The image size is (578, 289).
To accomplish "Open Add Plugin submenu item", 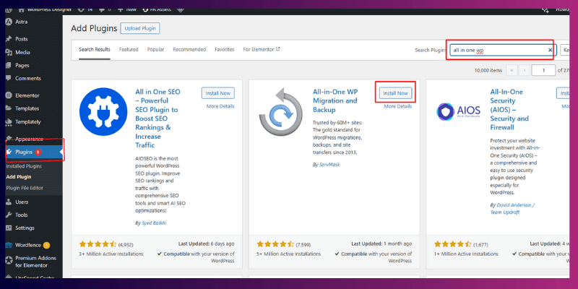I will click(x=19, y=177).
